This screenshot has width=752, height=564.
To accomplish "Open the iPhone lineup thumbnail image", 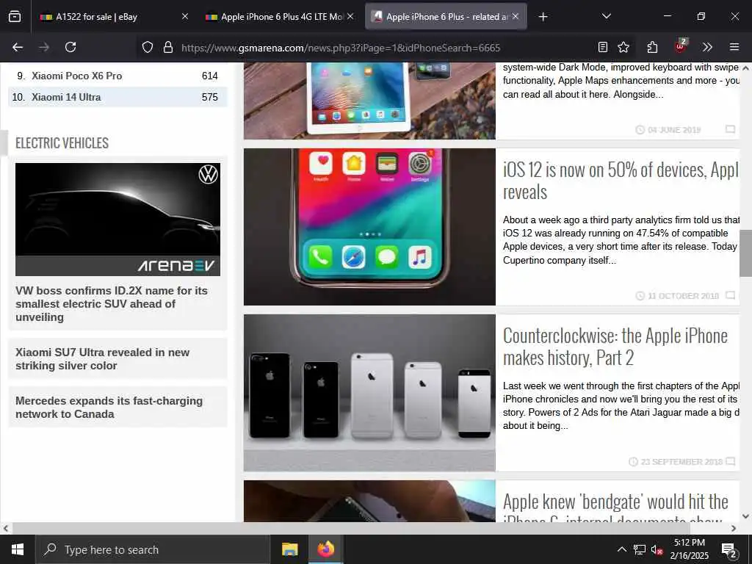I will [369, 393].
